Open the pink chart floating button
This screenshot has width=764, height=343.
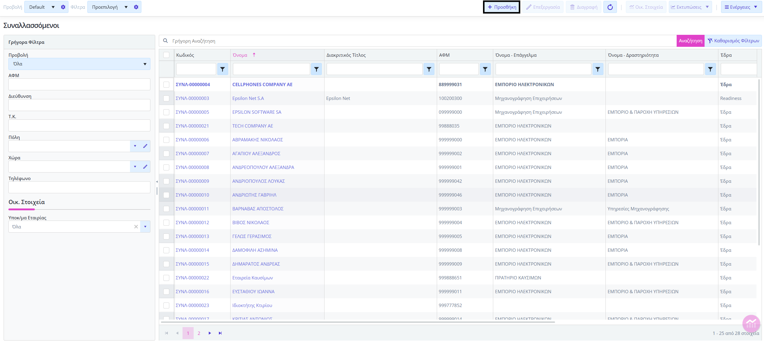coord(751,323)
